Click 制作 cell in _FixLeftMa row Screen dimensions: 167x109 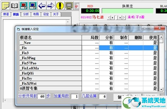tap(121, 68)
